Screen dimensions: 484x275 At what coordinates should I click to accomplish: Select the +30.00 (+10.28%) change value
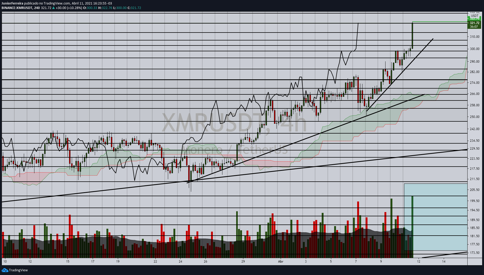pos(69,8)
